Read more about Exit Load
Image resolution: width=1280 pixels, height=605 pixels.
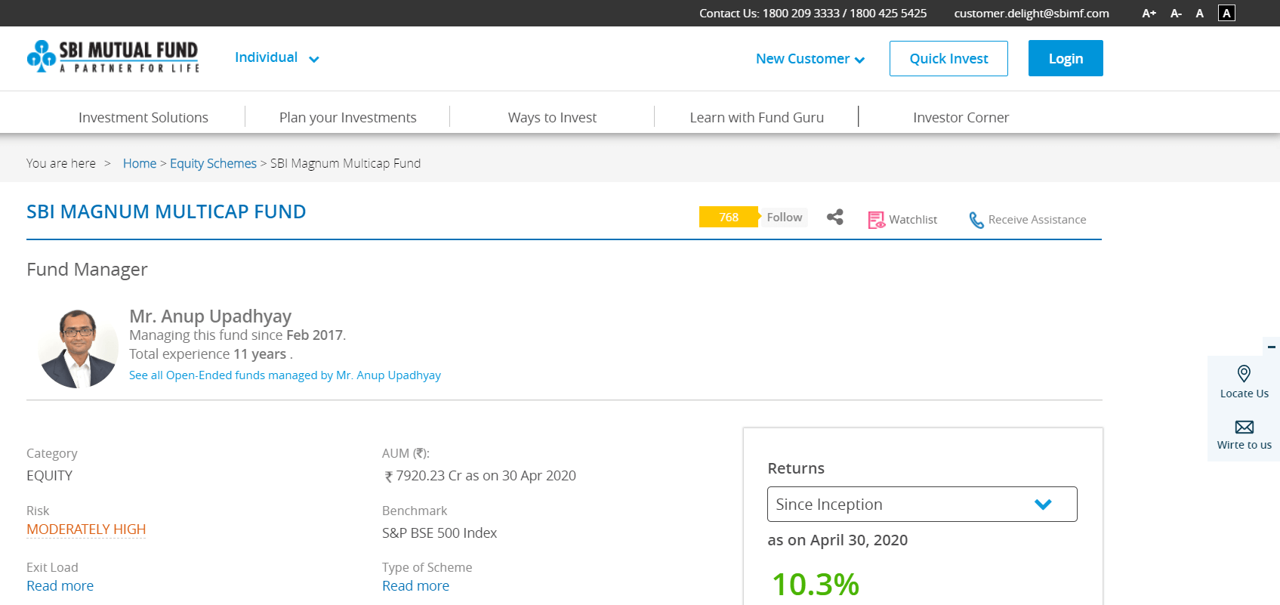click(60, 586)
